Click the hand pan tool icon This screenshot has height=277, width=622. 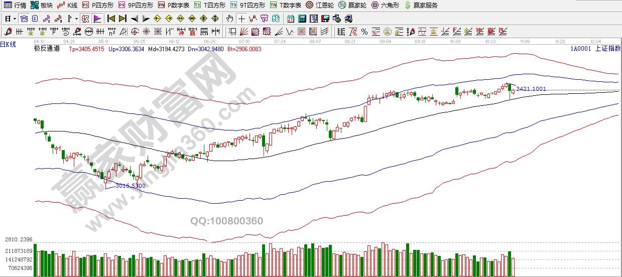(230, 19)
